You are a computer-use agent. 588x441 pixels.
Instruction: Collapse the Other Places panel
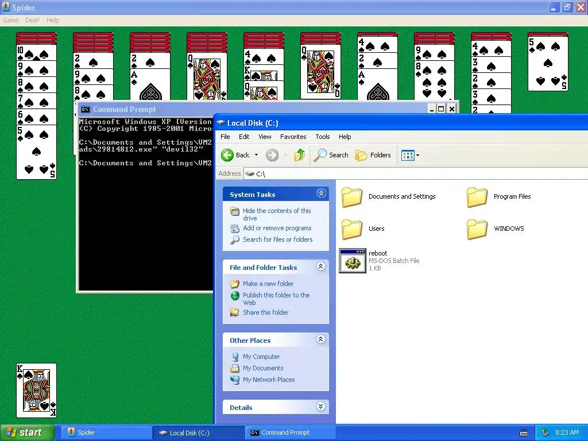tap(321, 339)
